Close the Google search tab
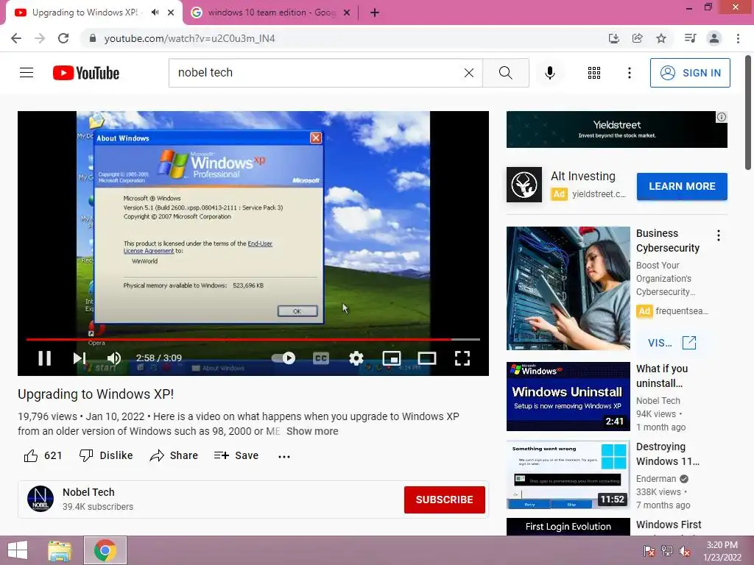The height and width of the screenshot is (565, 754). 347,13
